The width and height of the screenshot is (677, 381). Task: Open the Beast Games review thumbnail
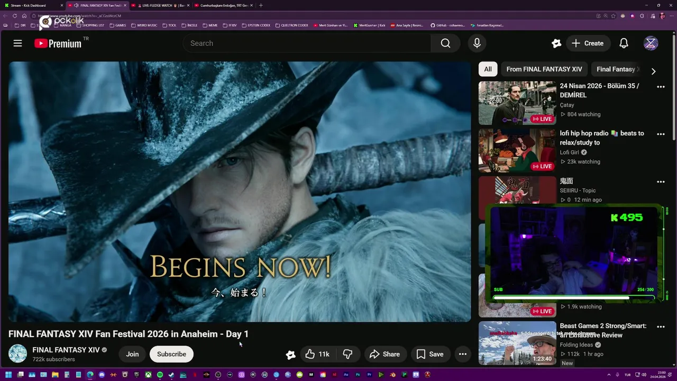coord(517,343)
